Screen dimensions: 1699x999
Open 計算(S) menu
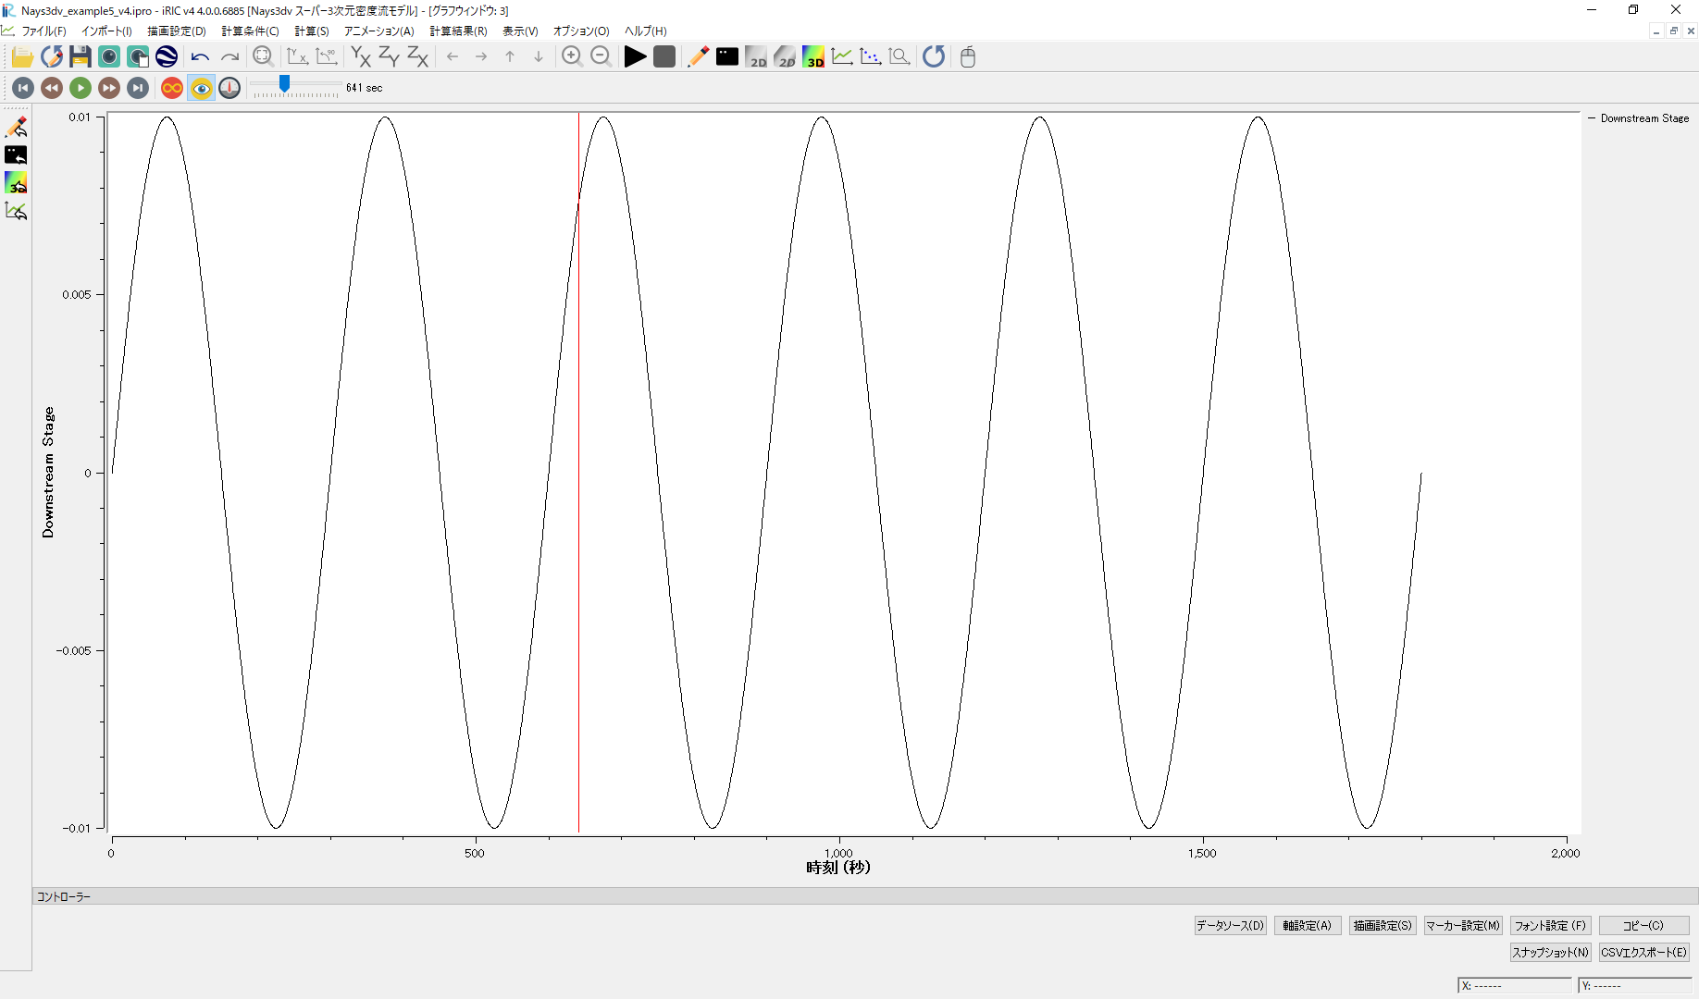(312, 31)
